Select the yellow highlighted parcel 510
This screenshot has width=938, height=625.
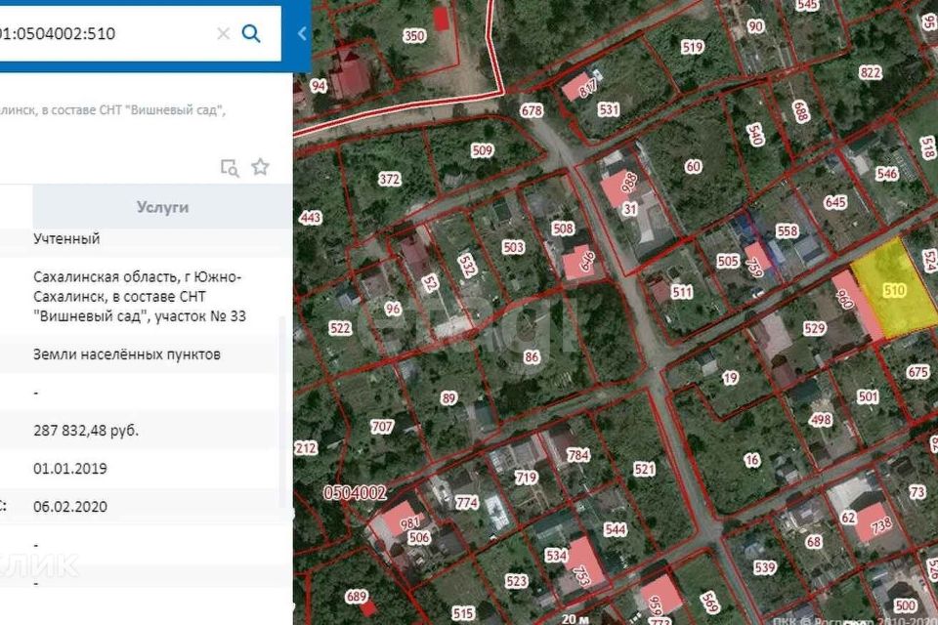[893, 290]
